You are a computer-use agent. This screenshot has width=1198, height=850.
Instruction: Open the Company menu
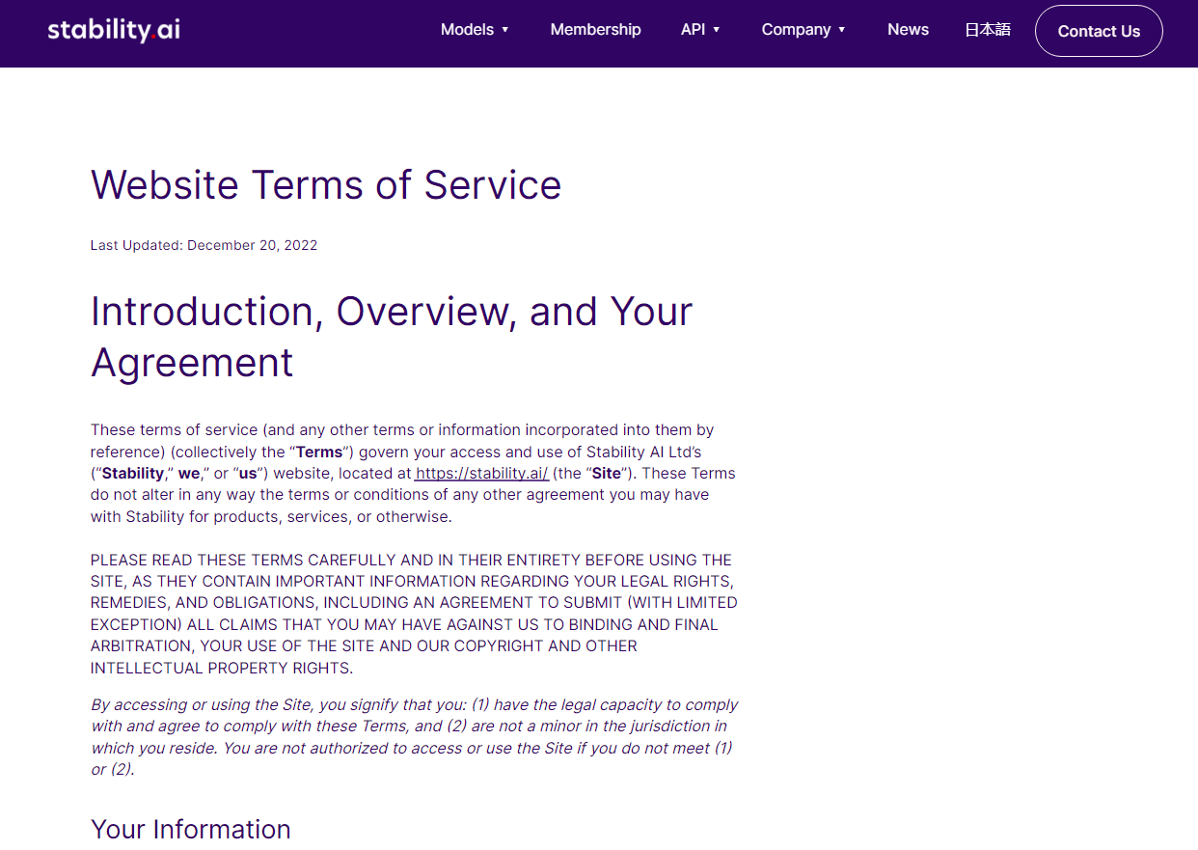click(796, 30)
